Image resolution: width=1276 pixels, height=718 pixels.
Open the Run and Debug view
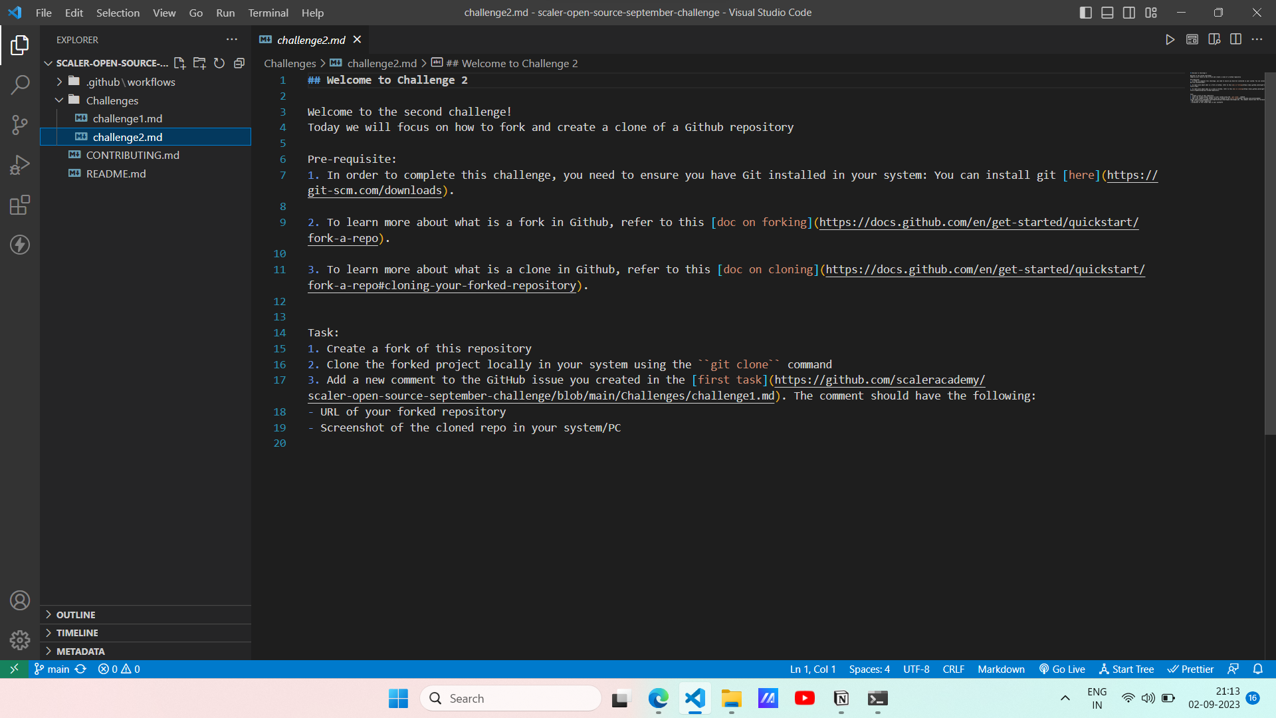click(20, 165)
